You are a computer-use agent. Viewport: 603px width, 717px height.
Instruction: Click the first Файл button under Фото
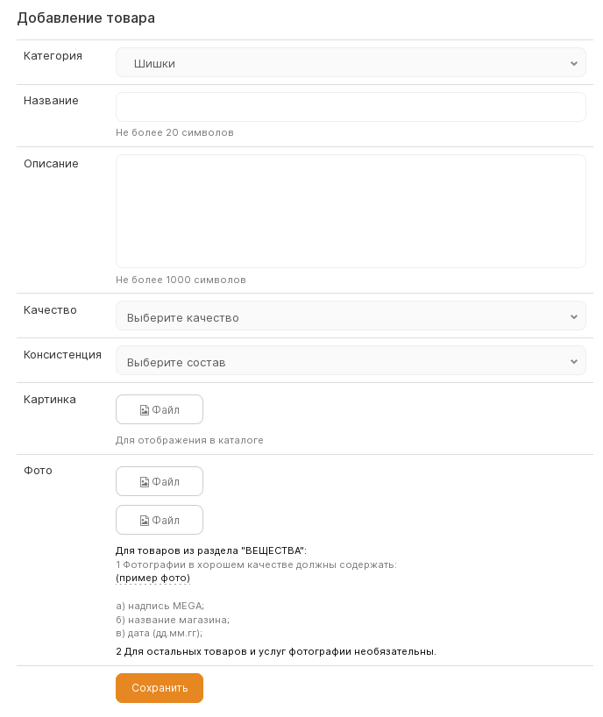pos(159,481)
